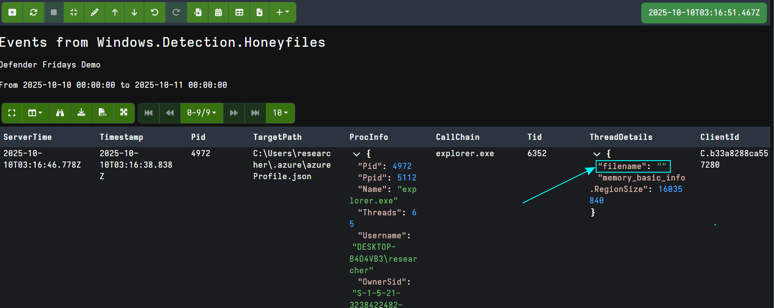Open the 0-9/9 page range dropdown
The width and height of the screenshot is (774, 308).
pos(201,113)
